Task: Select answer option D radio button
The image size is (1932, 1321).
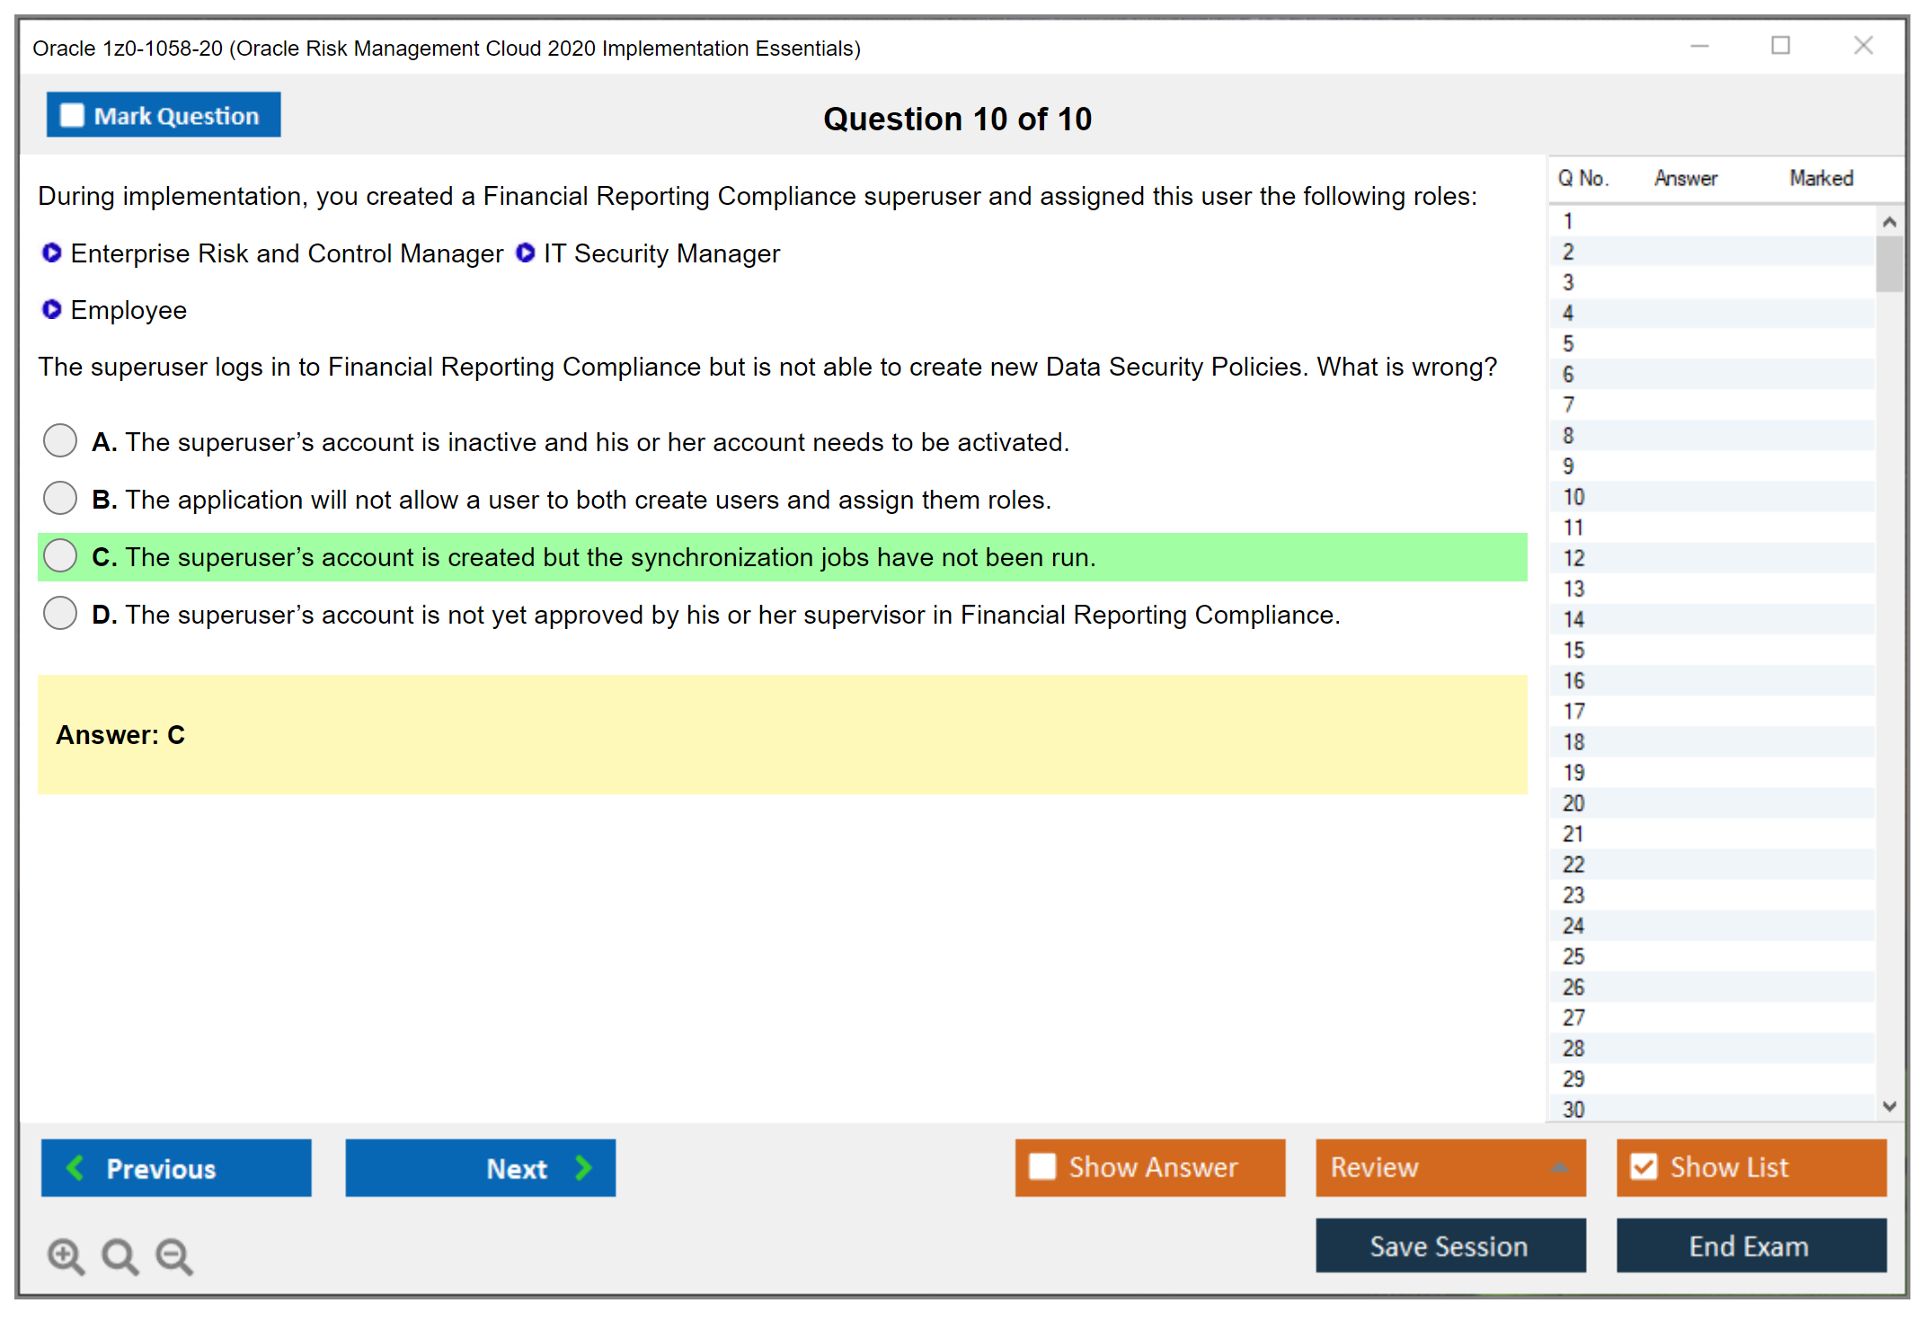Action: point(60,613)
